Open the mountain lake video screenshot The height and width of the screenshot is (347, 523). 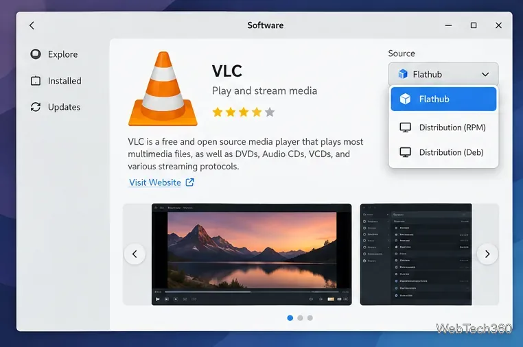click(x=251, y=254)
